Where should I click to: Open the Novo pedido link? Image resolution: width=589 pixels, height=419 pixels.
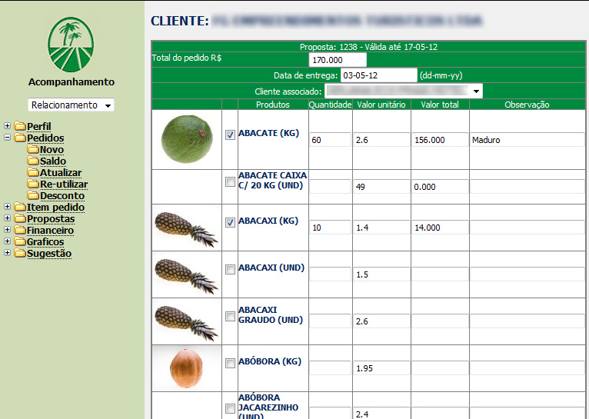[52, 150]
